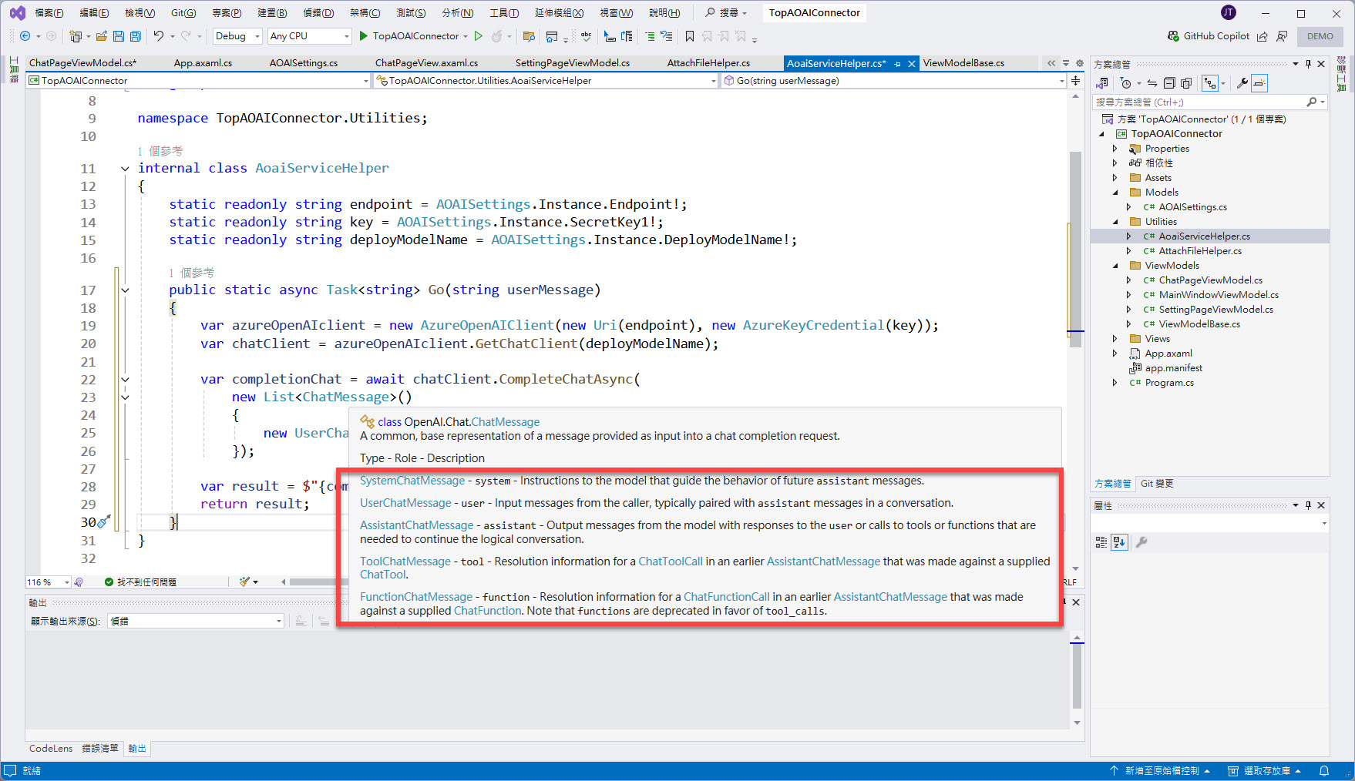Start debugging TopAOAIConnector with the green play button

tap(364, 36)
